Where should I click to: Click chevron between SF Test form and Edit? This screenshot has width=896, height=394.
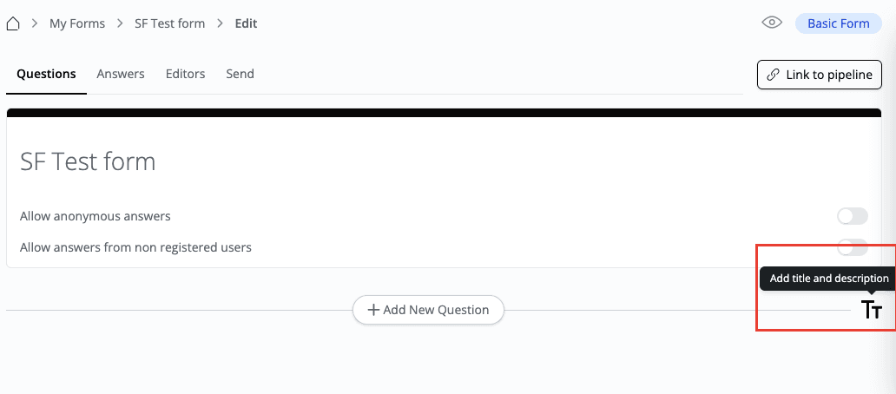[x=221, y=23]
